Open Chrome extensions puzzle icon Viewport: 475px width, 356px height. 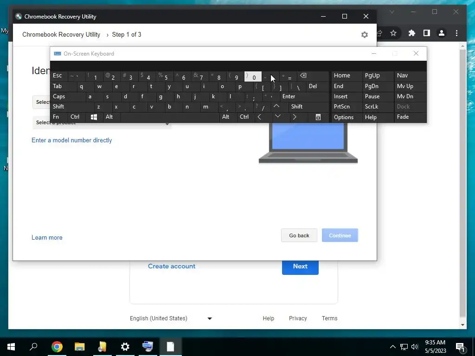411,33
